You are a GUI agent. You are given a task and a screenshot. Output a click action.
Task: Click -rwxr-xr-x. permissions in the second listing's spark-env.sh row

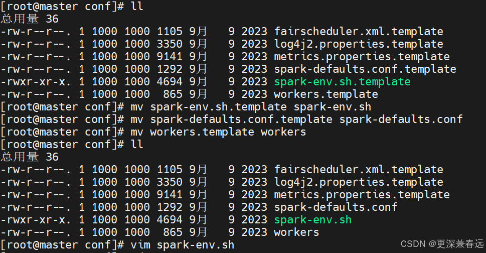[x=36, y=220]
